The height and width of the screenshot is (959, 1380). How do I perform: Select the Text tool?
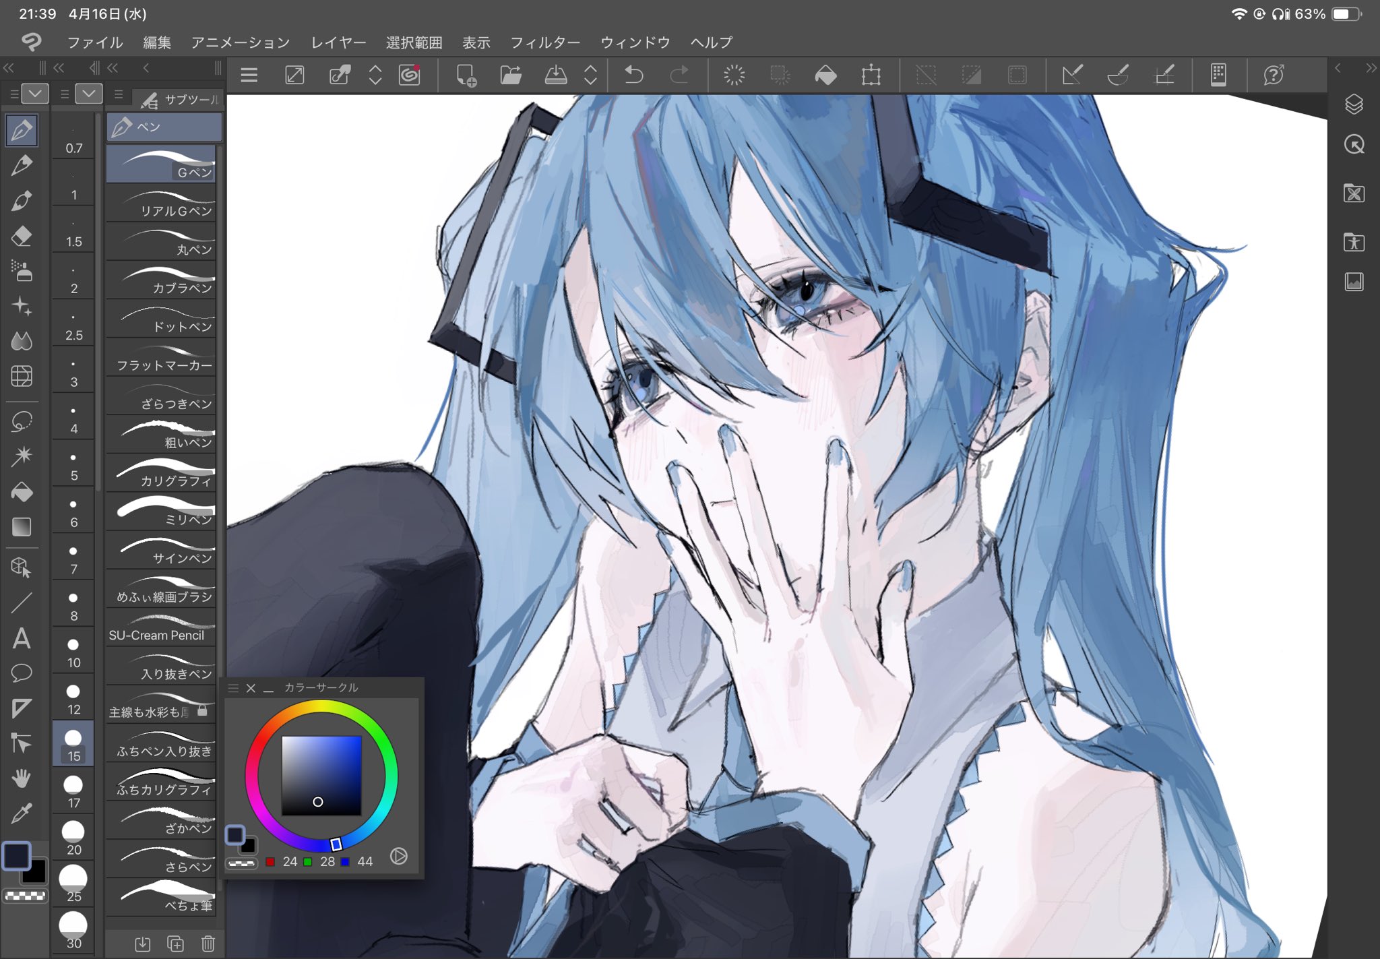(22, 638)
